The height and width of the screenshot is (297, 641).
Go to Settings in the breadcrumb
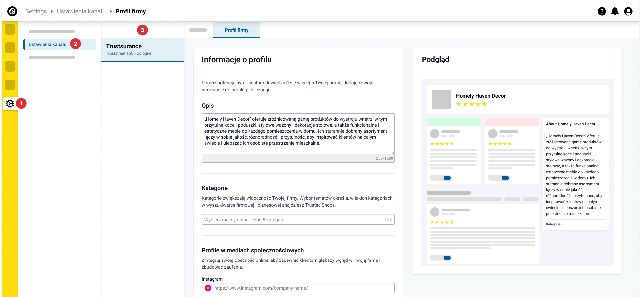coord(36,11)
